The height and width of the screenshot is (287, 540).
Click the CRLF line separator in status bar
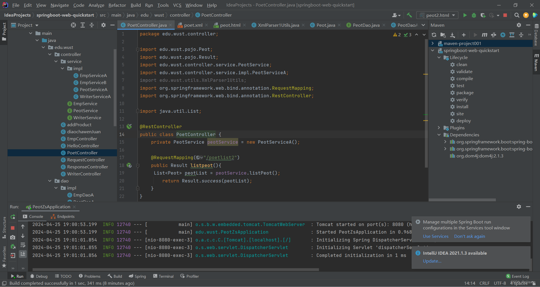484,283
